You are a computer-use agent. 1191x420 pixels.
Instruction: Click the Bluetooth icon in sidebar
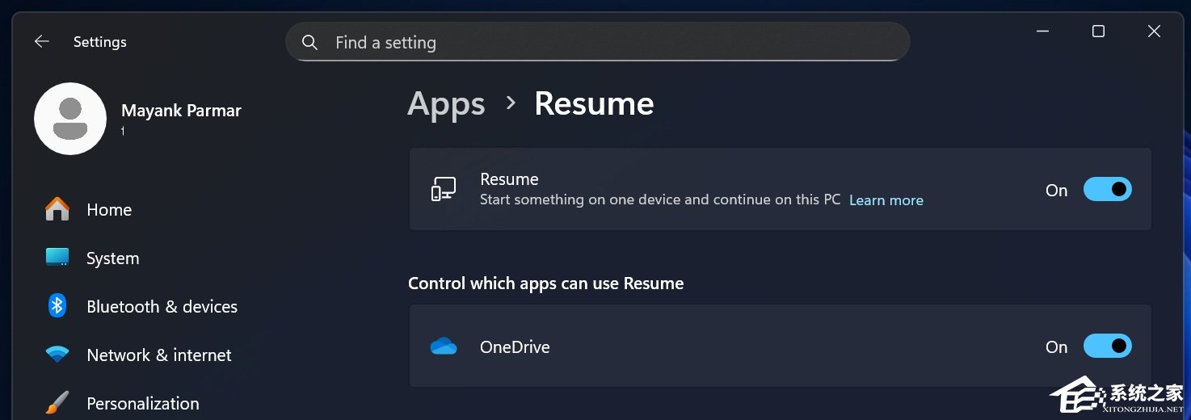[57, 305]
